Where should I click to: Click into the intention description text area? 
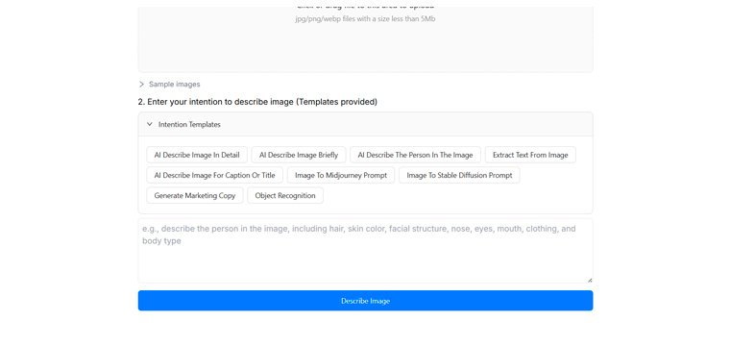(365, 251)
